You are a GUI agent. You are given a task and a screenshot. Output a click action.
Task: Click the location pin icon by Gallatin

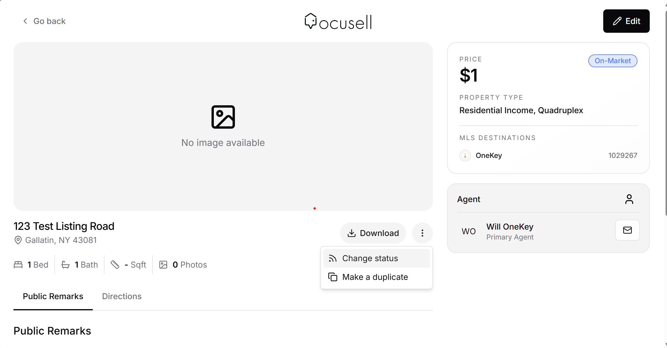[18, 240]
